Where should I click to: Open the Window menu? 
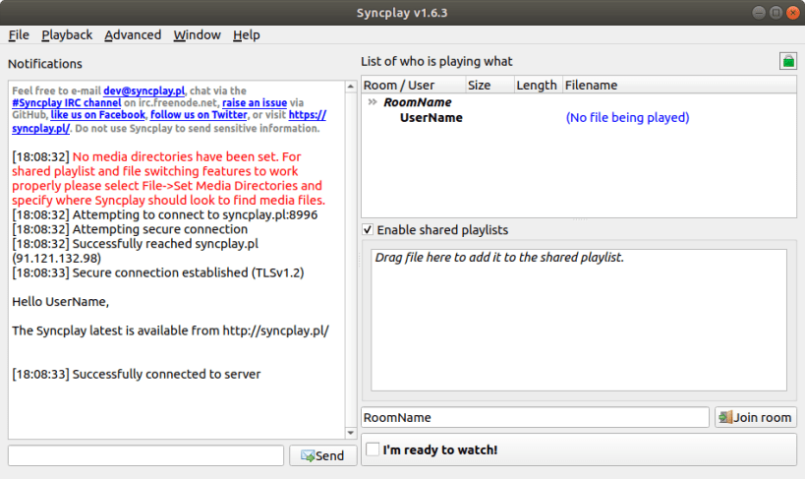click(197, 35)
